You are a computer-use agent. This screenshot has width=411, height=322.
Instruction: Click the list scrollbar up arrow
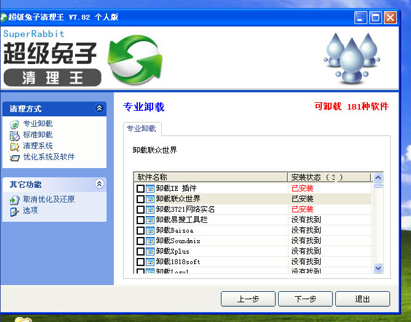tap(378, 177)
